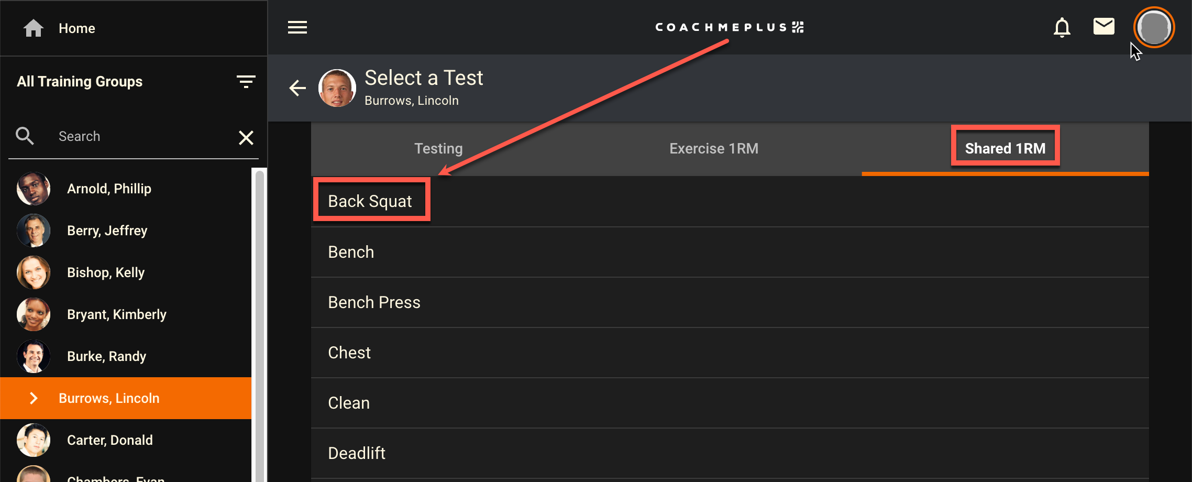1192x482 pixels.
Task: Click the athlete search field
Action: tap(141, 136)
